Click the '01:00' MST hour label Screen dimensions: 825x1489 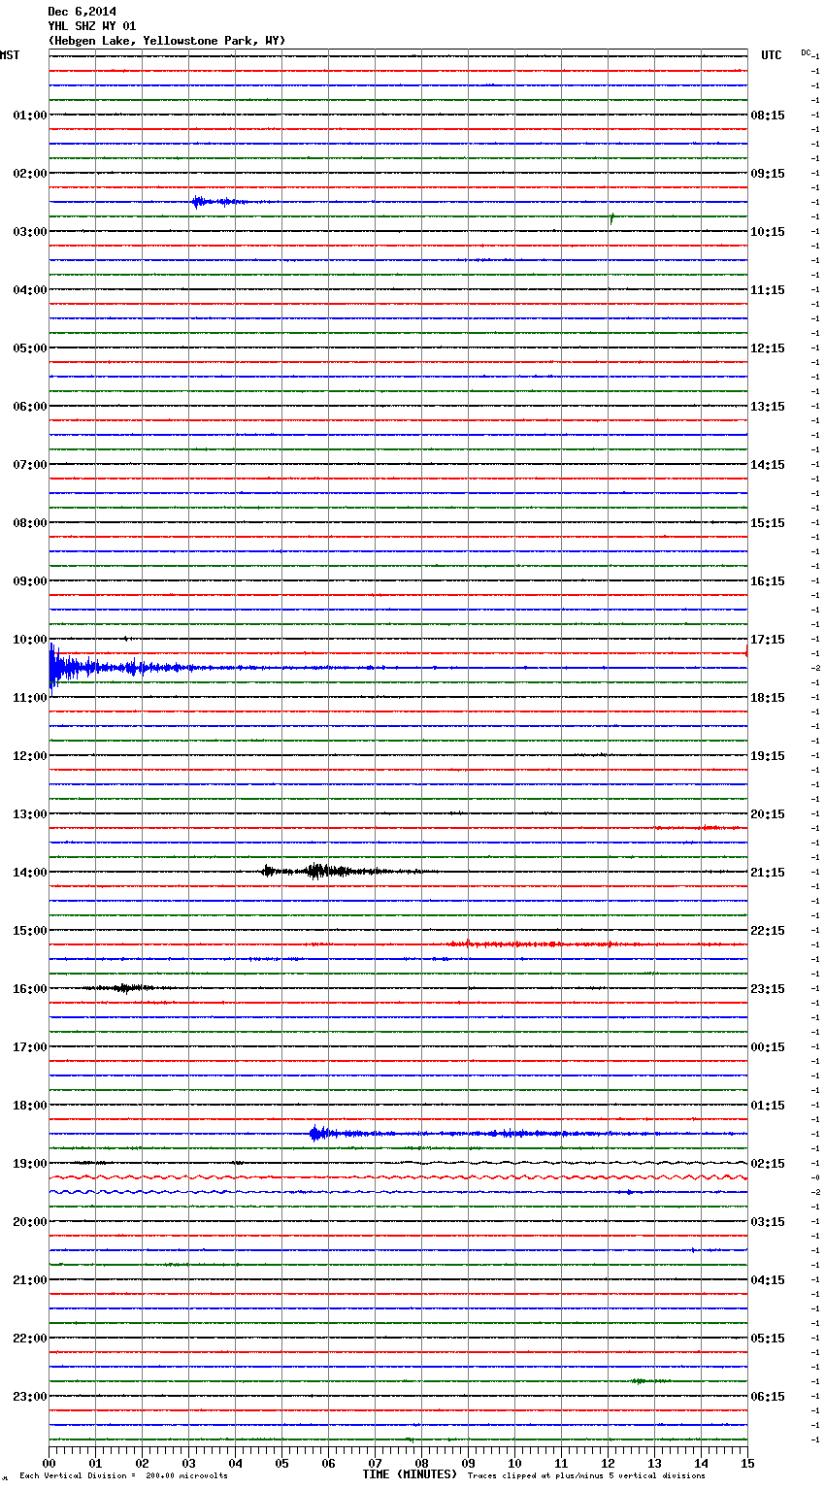[x=30, y=116]
